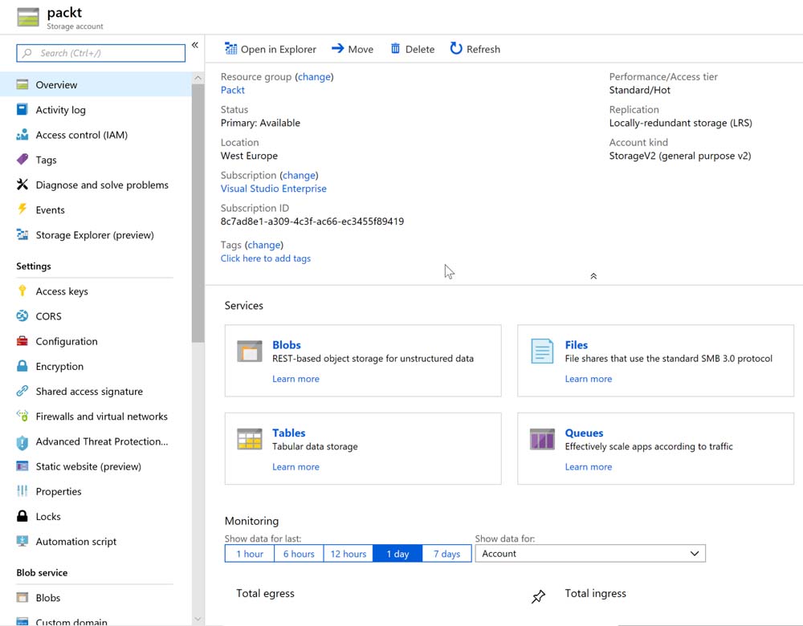Image resolution: width=803 pixels, height=626 pixels.
Task: Switch monitoring range to 7 days
Action: click(x=446, y=554)
